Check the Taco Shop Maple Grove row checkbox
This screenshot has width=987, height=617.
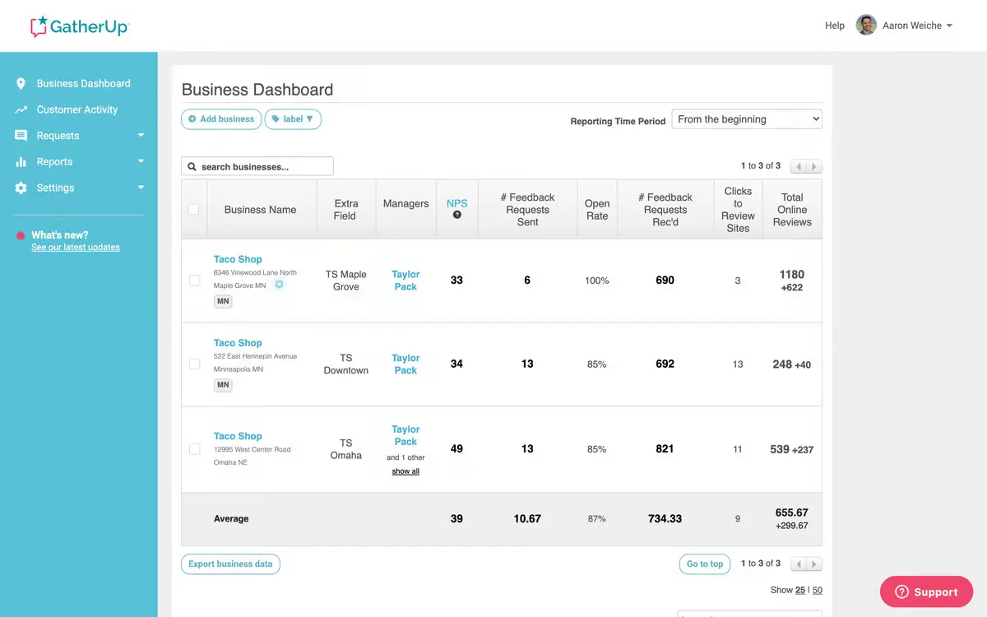click(194, 281)
